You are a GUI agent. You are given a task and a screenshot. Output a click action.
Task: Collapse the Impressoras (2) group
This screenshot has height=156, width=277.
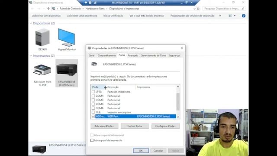point(31,55)
